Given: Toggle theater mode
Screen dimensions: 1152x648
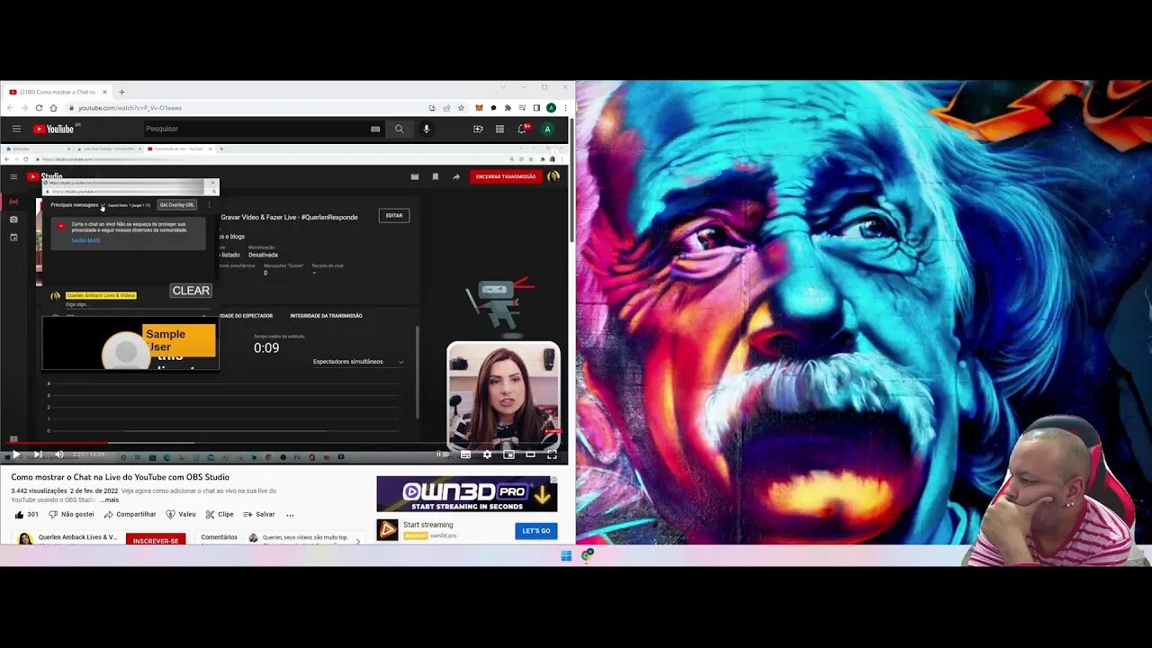Looking at the screenshot, I should pyautogui.click(x=530, y=454).
